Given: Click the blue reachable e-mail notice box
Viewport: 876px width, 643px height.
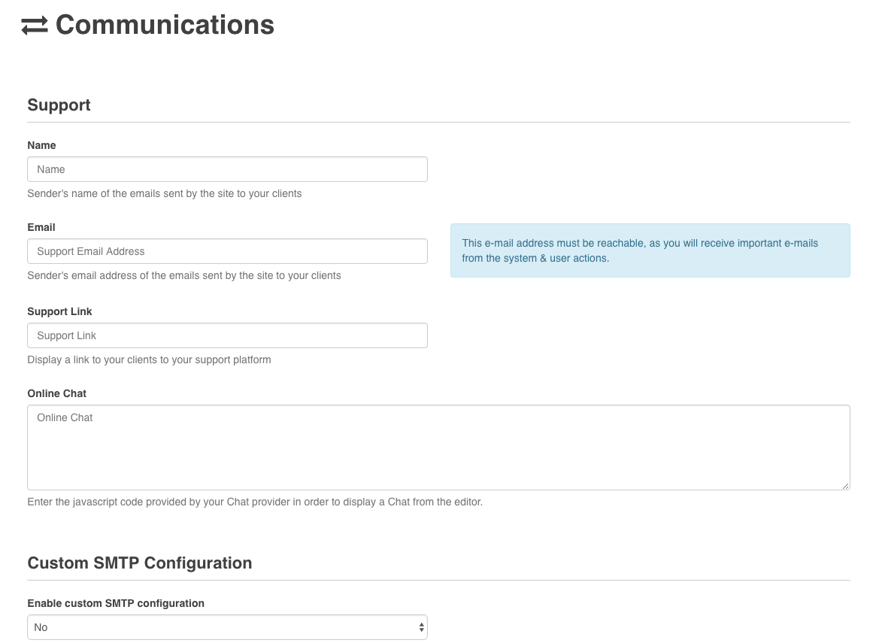Looking at the screenshot, I should click(x=650, y=250).
